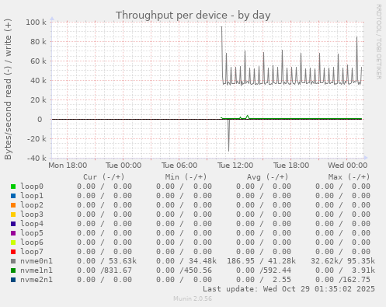Click the '60 k' y-axis label
386x307 pixels.
[38, 61]
